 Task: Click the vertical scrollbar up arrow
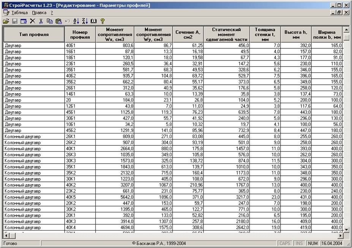click(x=346, y=30)
